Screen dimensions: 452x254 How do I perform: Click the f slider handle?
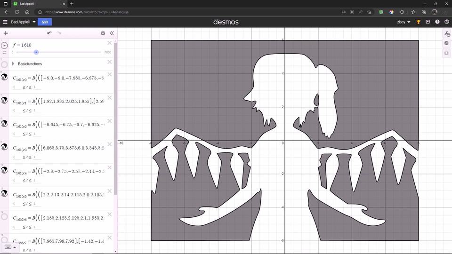(36, 52)
